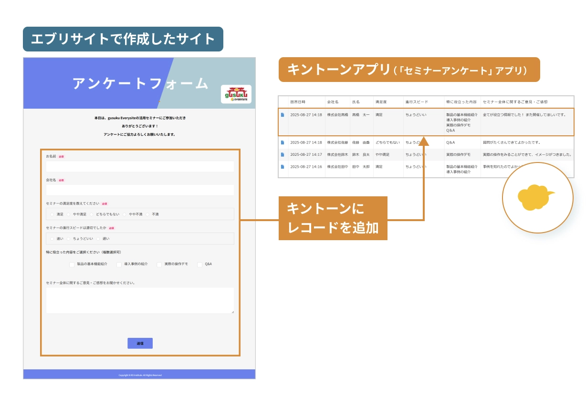Click the 2025-08-27 14:17 timestamp cell
The width and height of the screenshot is (586, 406).
pyautogui.click(x=306, y=154)
